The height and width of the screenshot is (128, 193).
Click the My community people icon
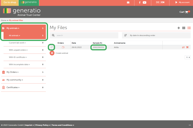pyautogui.click(x=4, y=80)
